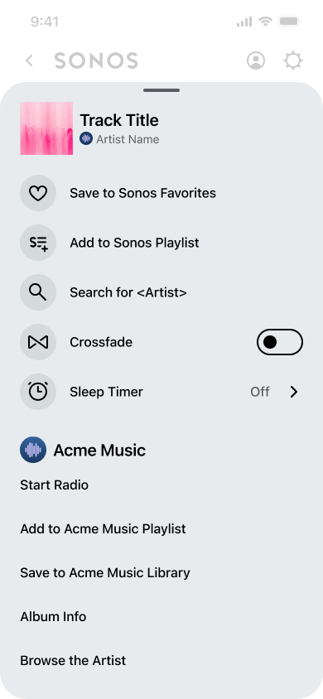Tap the sheet grabber handle at top
This screenshot has height=699, width=323.
(x=161, y=90)
